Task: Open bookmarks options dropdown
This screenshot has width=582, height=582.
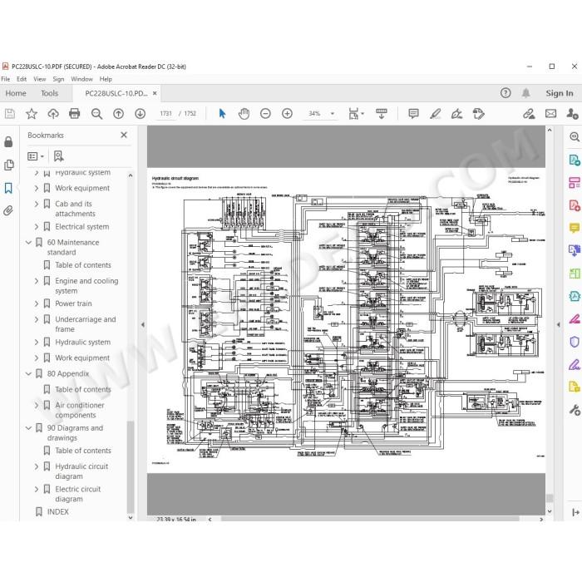Action: (36, 156)
